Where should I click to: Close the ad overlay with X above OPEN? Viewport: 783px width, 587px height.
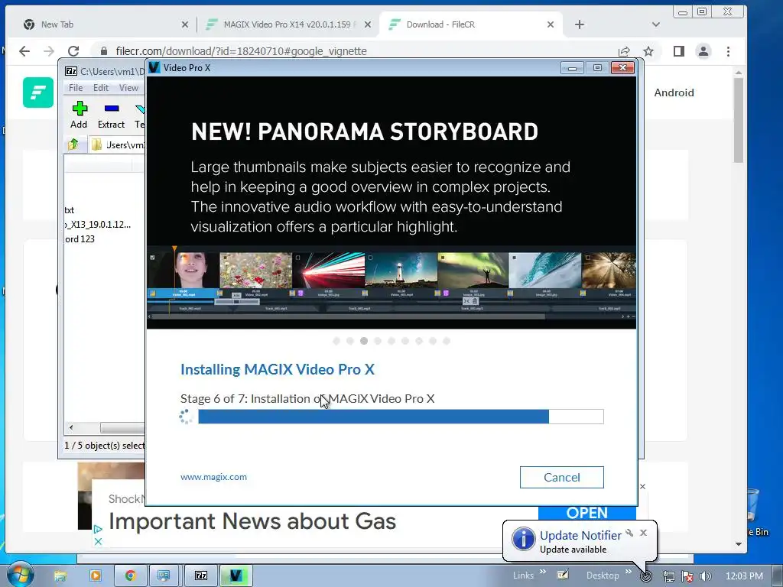point(642,486)
